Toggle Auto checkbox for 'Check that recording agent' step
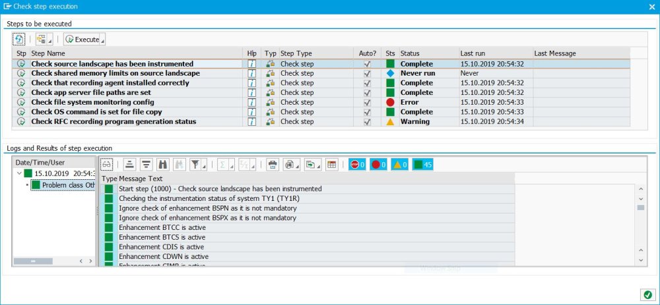Screen dimensions: 660x305 click(x=368, y=83)
